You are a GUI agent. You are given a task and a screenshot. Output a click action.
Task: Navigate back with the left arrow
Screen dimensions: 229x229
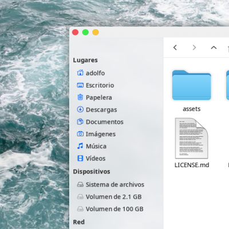point(175,48)
